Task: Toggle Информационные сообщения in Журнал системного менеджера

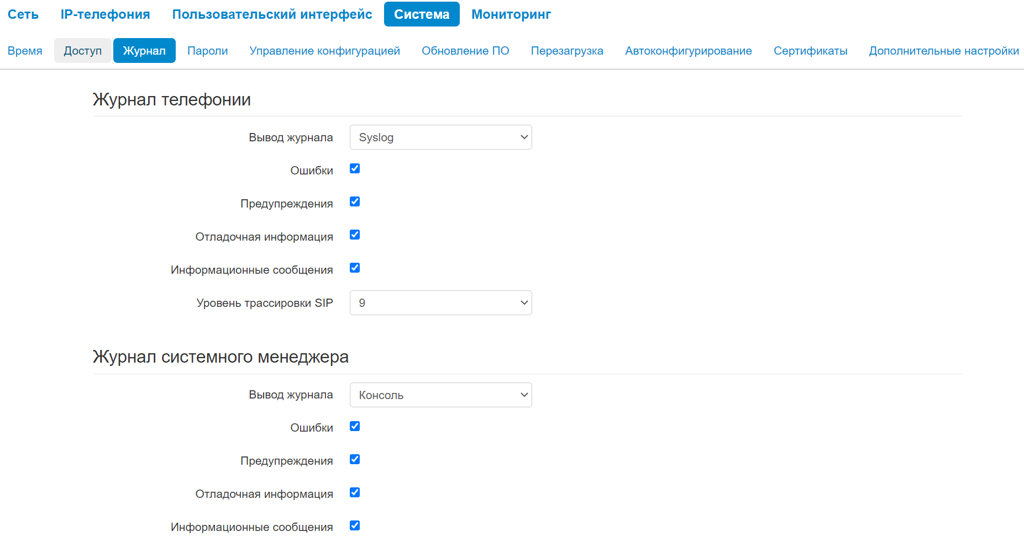Action: [355, 526]
